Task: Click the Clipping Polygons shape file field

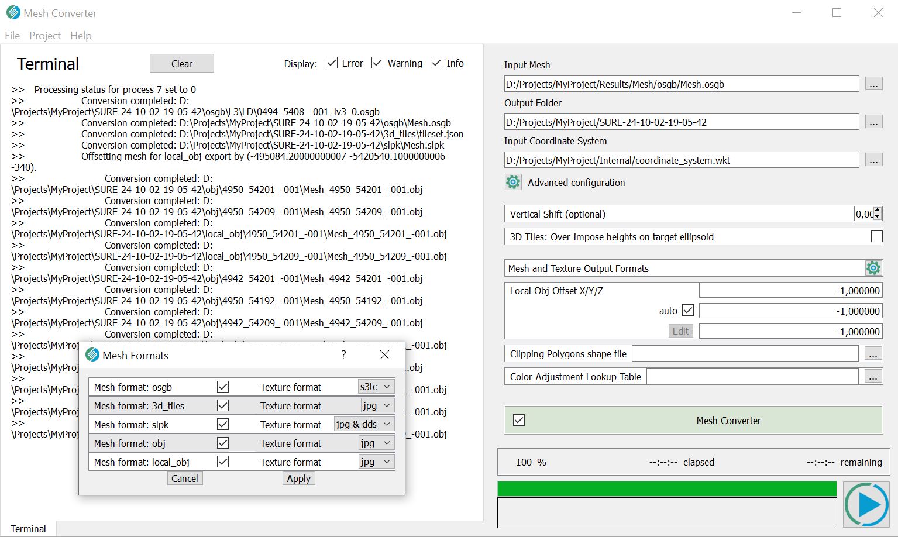Action: pos(745,353)
